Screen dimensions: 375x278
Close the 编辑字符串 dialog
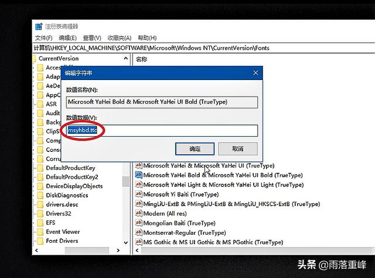pos(255,73)
